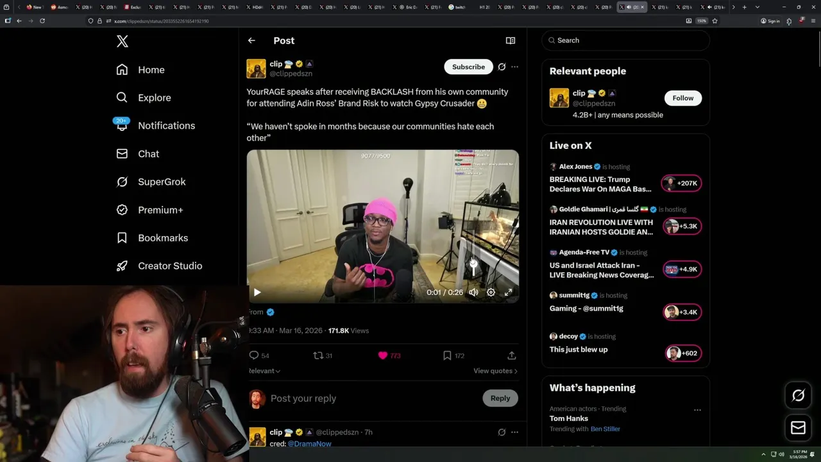Open the floating Grok button
Viewport: 821px width, 462px height.
798,396
